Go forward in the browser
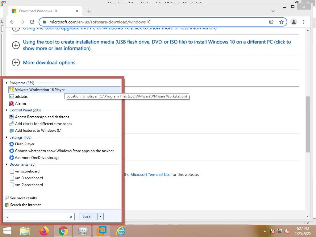Screen dimensions: 316x237 click(x=22, y=22)
